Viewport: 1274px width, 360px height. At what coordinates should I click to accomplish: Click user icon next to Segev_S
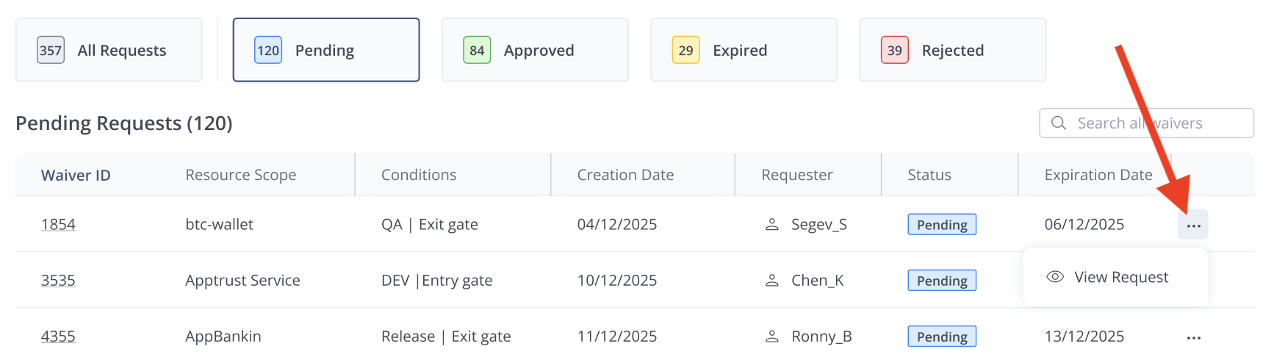(771, 225)
